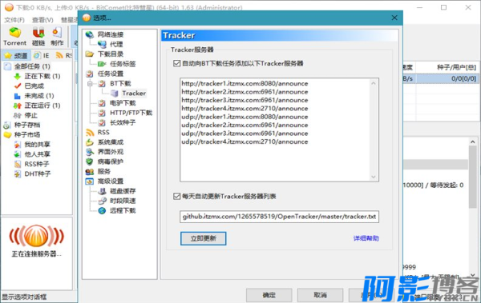Select the 网络连接 globe icon in options tree
The image size is (481, 303).
click(x=90, y=34)
